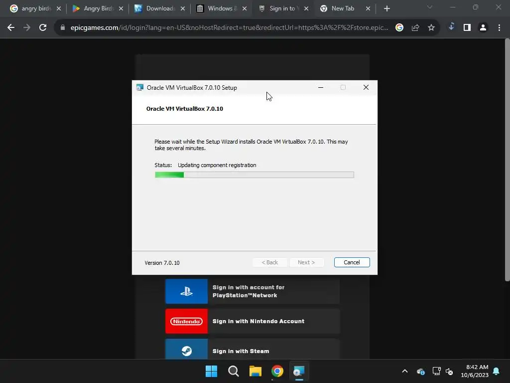Close the Sign in to Epic tab
Image resolution: width=510 pixels, height=383 pixels.
[x=306, y=8]
